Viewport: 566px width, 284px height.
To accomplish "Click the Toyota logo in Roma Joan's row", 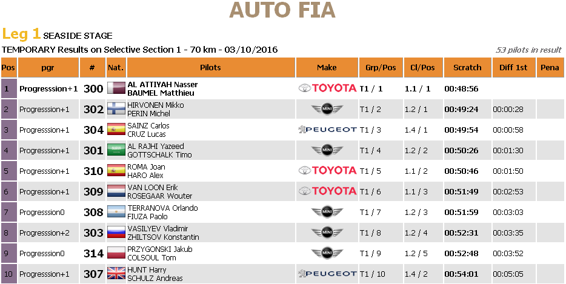I will pyautogui.click(x=327, y=170).
